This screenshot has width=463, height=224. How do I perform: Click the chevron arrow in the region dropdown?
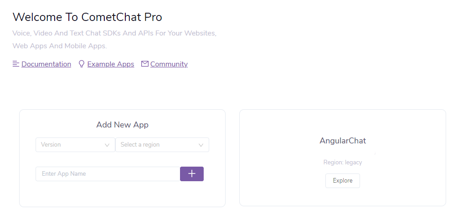coord(201,145)
